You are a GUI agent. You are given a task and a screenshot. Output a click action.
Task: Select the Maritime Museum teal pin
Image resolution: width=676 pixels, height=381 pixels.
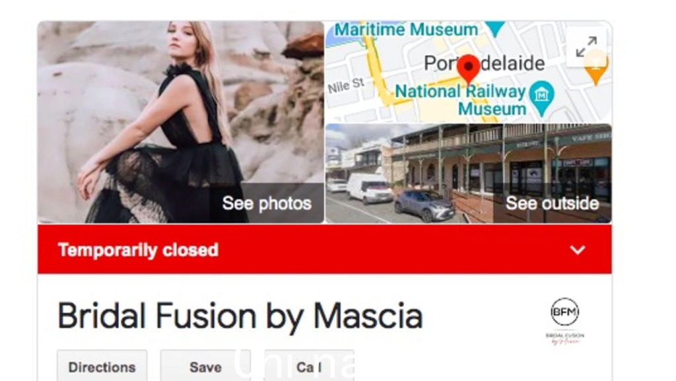point(495,29)
